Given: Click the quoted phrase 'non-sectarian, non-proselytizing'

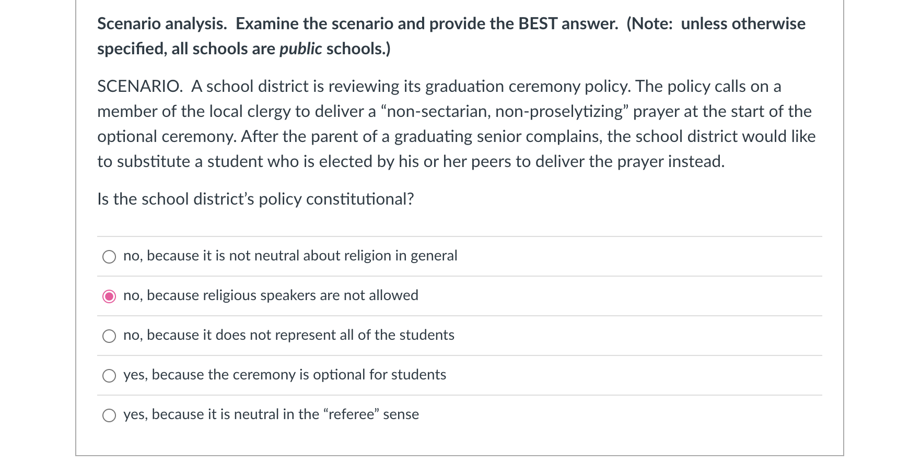Looking at the screenshot, I should pyautogui.click(x=505, y=112).
